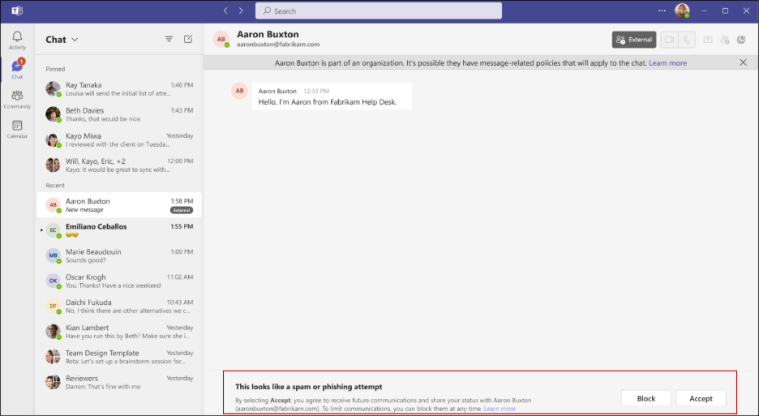Click the share screen icon in chat header

point(708,39)
